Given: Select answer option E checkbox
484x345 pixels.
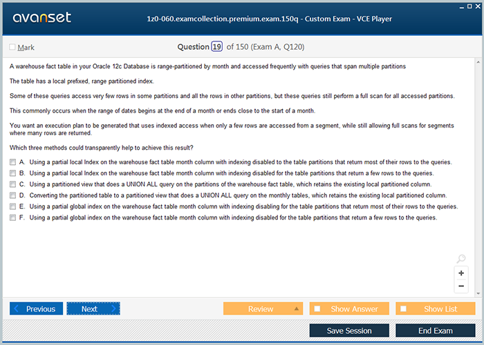Looking at the screenshot, I should (x=12, y=206).
